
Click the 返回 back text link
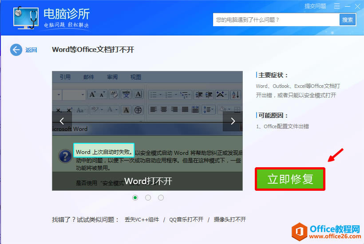pyautogui.click(x=31, y=50)
